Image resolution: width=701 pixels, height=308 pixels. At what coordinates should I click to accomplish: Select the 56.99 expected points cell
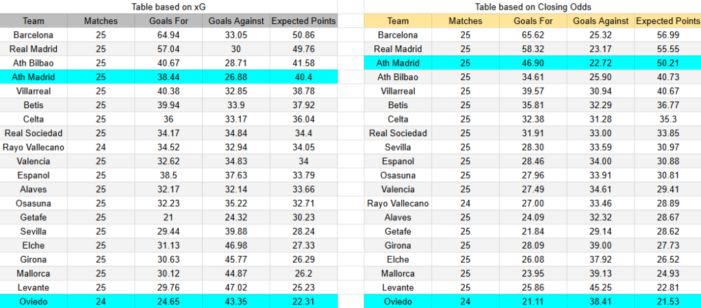coord(667,35)
